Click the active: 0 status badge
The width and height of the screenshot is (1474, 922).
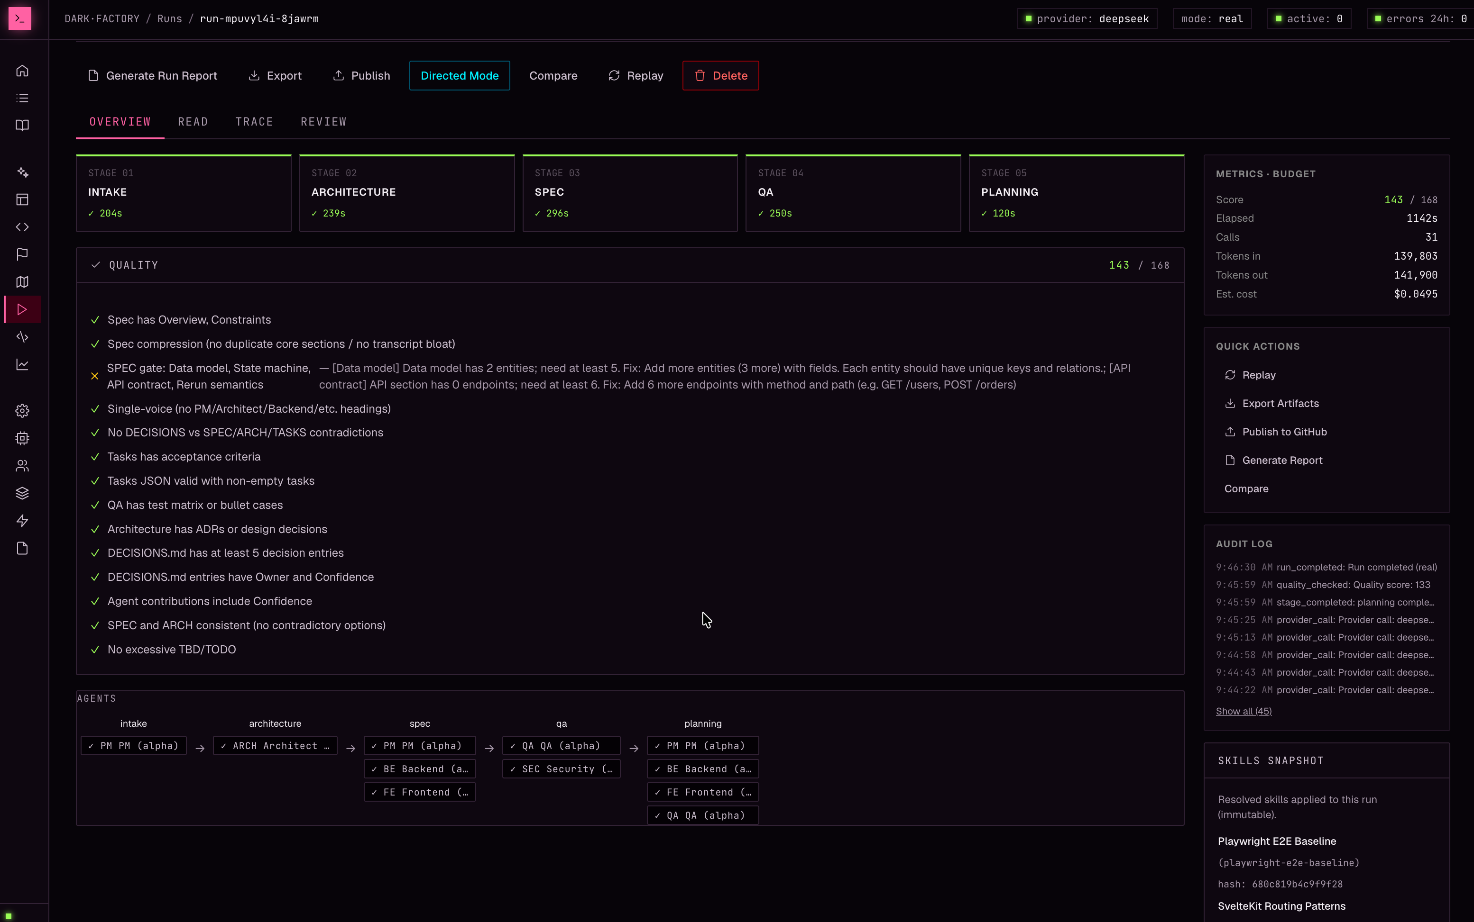(1309, 19)
